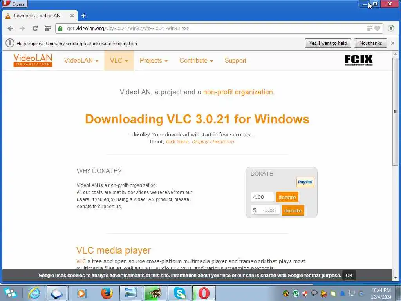Open a new tab with plus icon
Viewport: 401px width, 301px height.
83,16
